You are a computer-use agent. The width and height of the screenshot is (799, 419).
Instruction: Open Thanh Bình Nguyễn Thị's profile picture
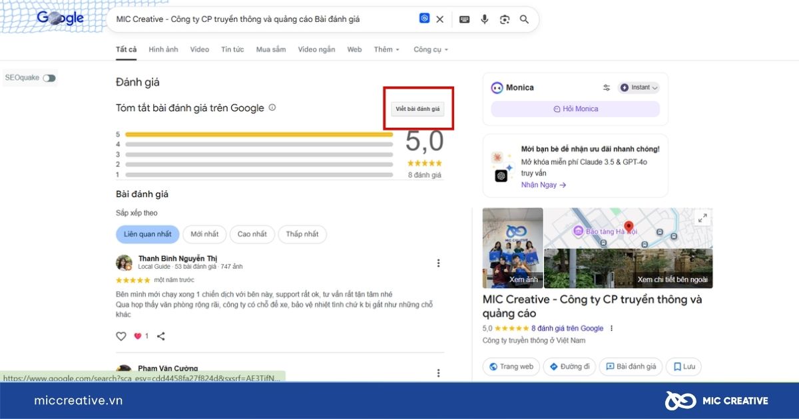(x=124, y=262)
